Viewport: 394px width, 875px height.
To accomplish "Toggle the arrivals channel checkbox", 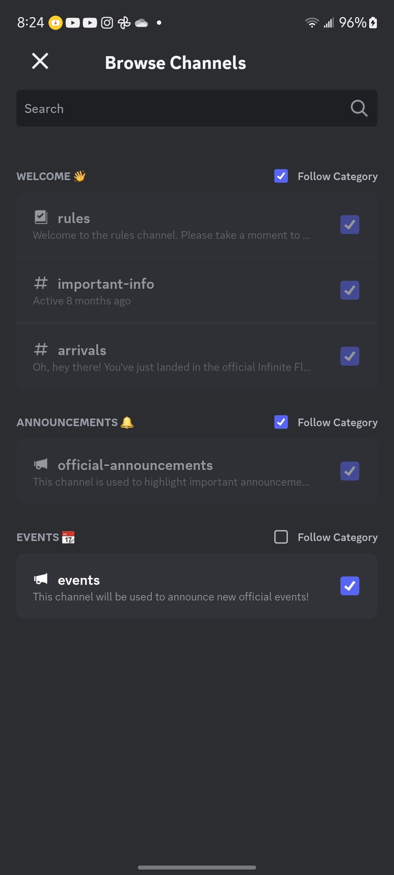I will [x=350, y=356].
